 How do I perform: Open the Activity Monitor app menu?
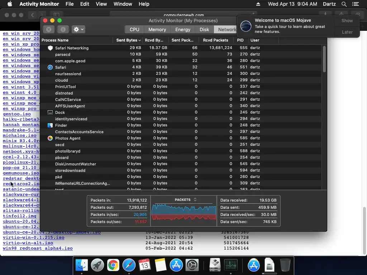[39, 4]
